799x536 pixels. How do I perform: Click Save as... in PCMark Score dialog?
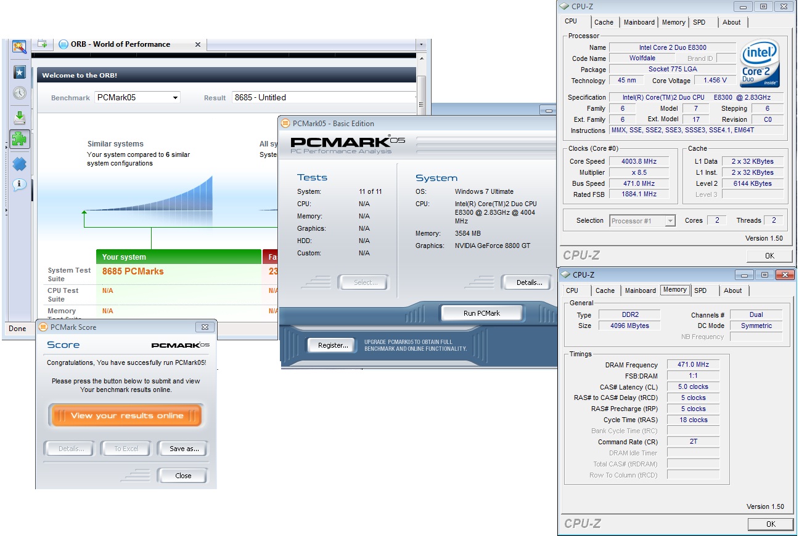click(183, 449)
